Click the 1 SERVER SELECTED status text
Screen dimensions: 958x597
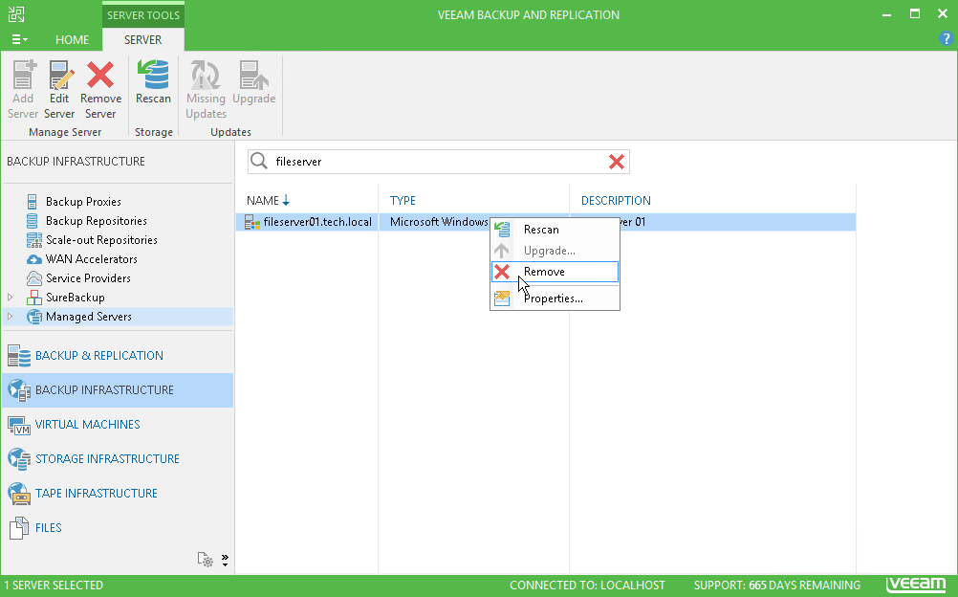(54, 586)
